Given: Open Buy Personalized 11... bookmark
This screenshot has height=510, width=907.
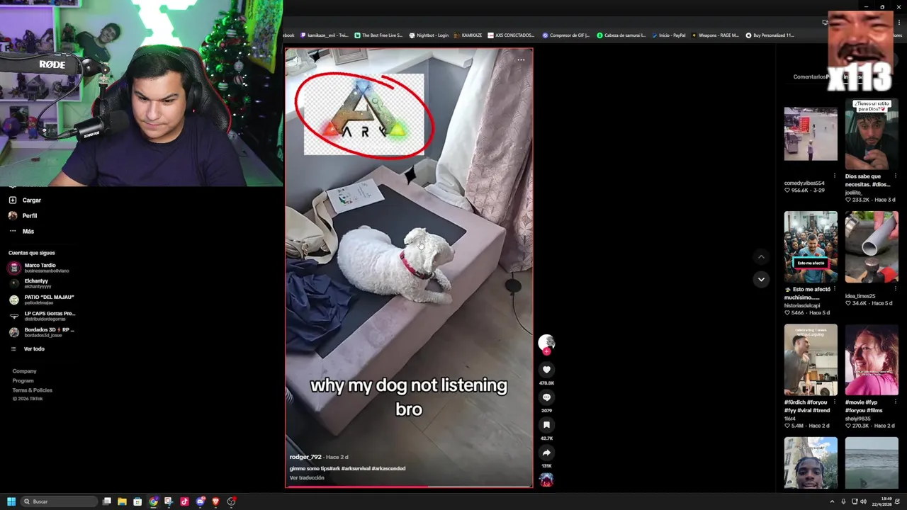Looking at the screenshot, I should click(x=770, y=35).
